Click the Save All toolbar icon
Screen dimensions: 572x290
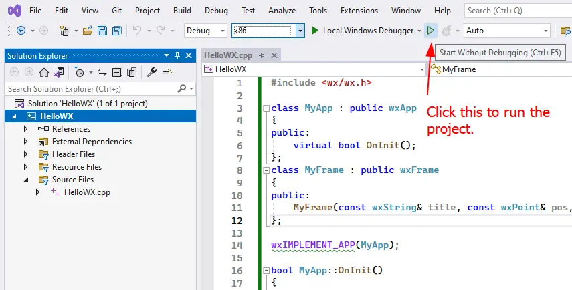116,31
